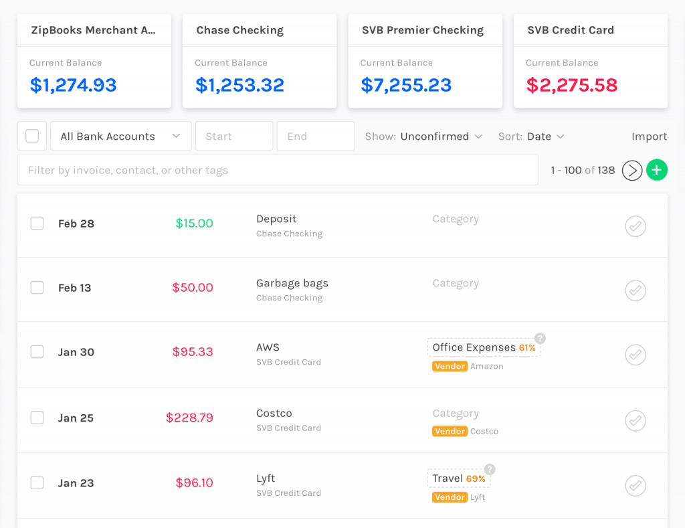685x528 pixels.
Task: Select the Feb 28 Deposit row checkbox
Action: pos(37,223)
